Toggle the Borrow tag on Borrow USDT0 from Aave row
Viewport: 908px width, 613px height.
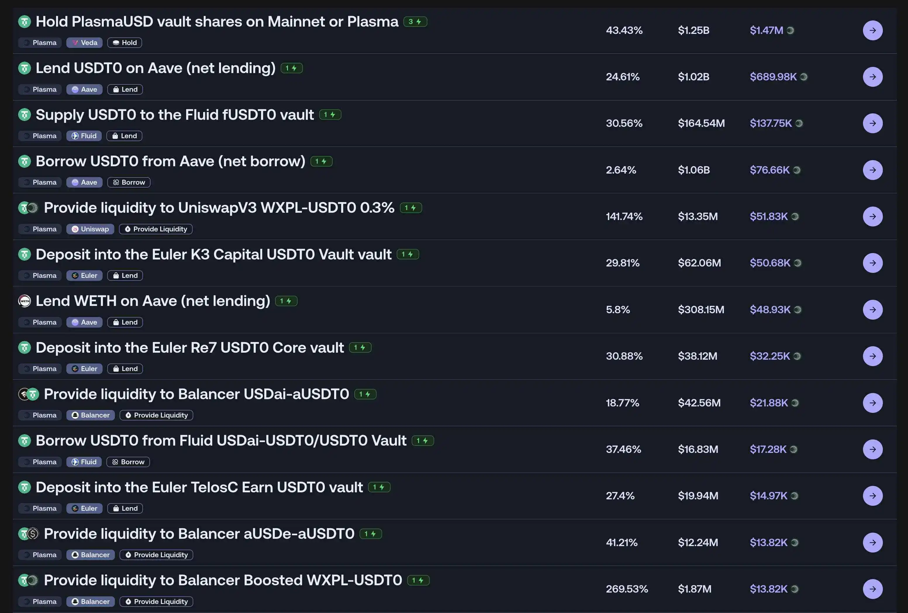129,182
